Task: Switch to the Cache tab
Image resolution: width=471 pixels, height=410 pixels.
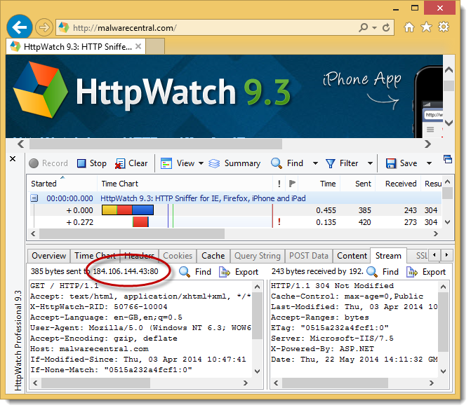Action: 213,256
